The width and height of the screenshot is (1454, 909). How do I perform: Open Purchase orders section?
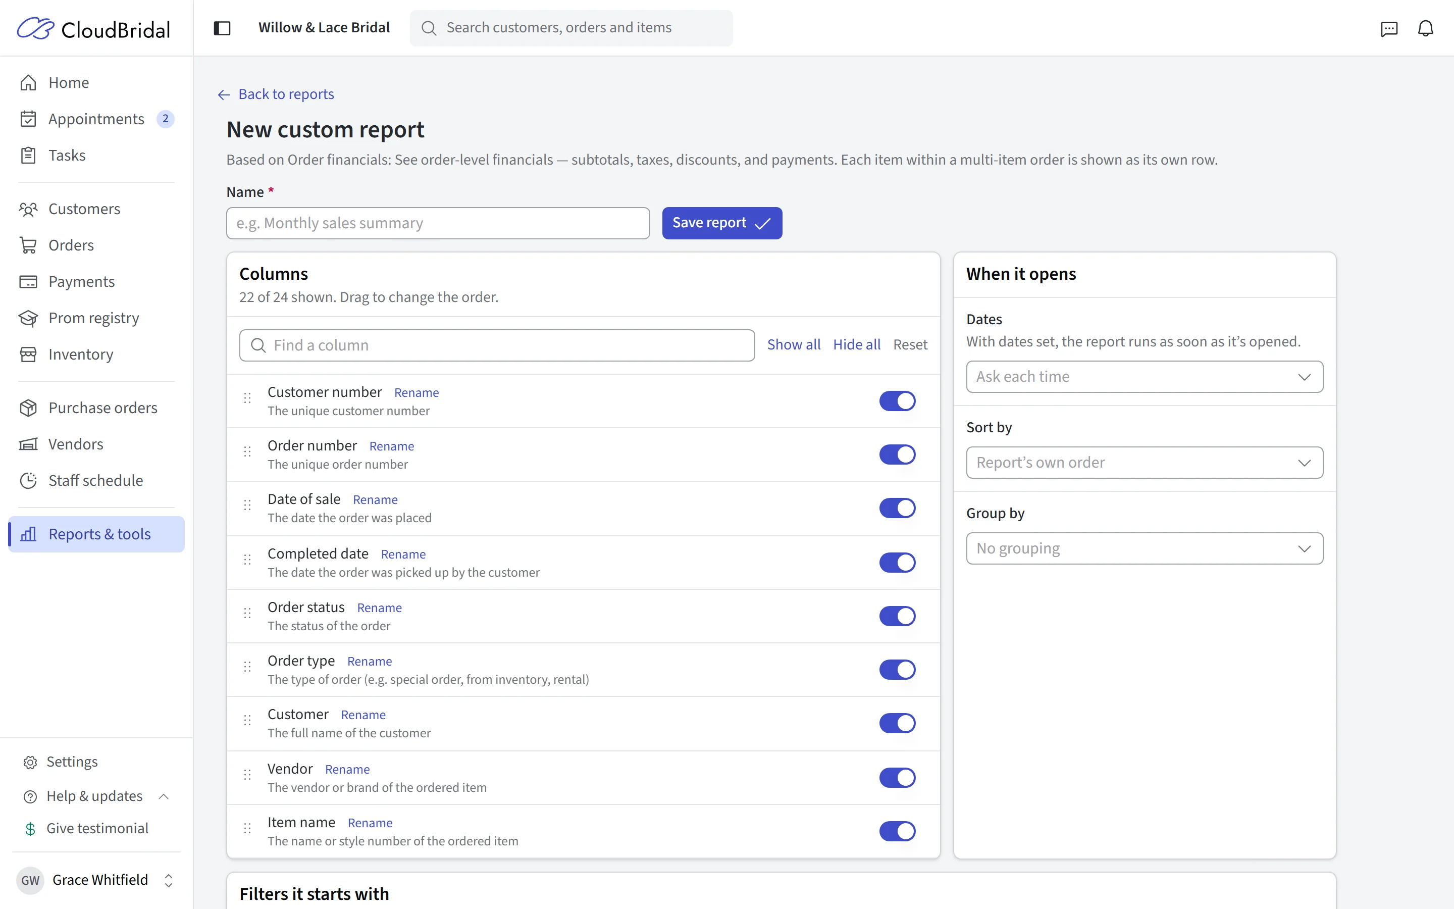96,408
